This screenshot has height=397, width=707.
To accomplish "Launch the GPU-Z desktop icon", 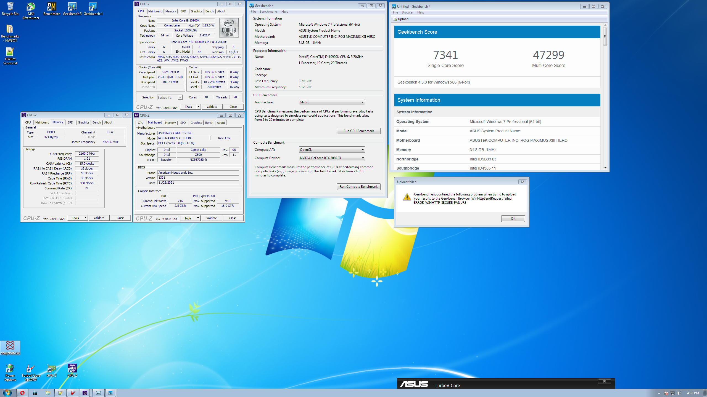I will [51, 371].
